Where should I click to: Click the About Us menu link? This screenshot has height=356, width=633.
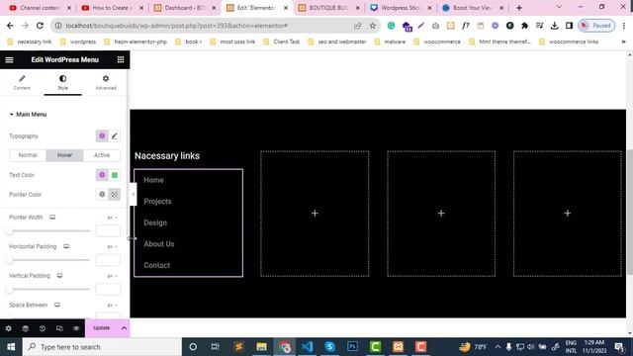click(159, 244)
